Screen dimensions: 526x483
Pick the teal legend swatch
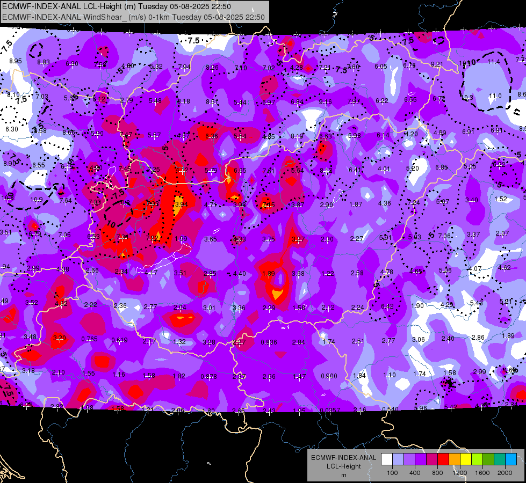tap(500, 459)
